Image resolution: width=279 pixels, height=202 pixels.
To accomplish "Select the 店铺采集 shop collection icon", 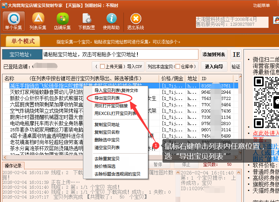I will 62,21.
